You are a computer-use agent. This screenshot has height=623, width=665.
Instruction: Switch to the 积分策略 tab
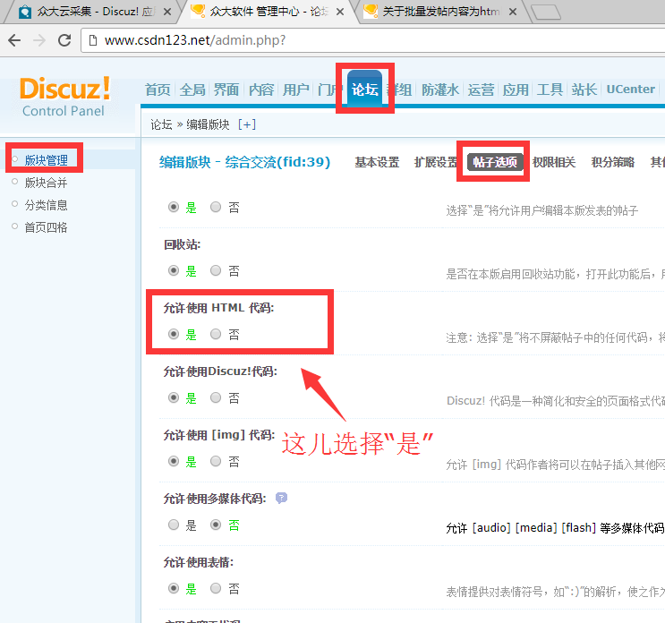tap(613, 162)
